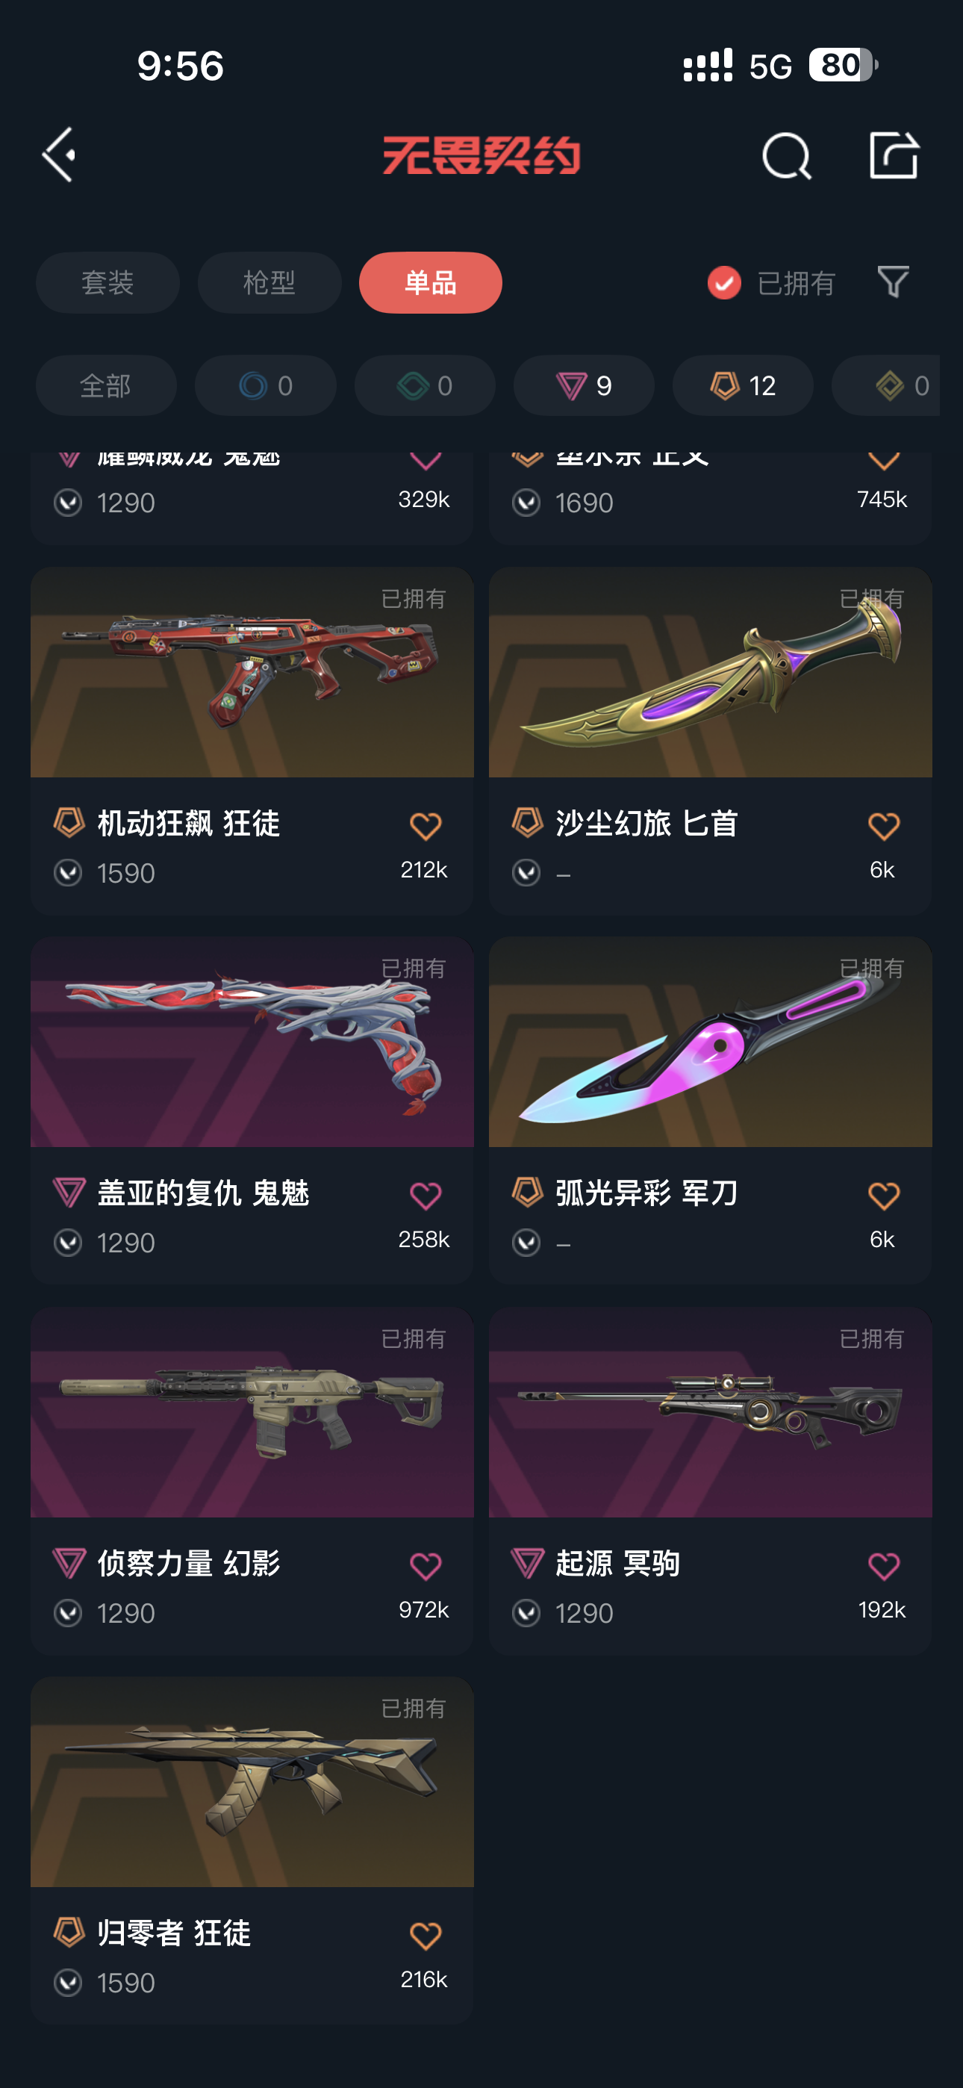Select the 全部 rarity filter
963x2088 pixels.
click(x=106, y=386)
